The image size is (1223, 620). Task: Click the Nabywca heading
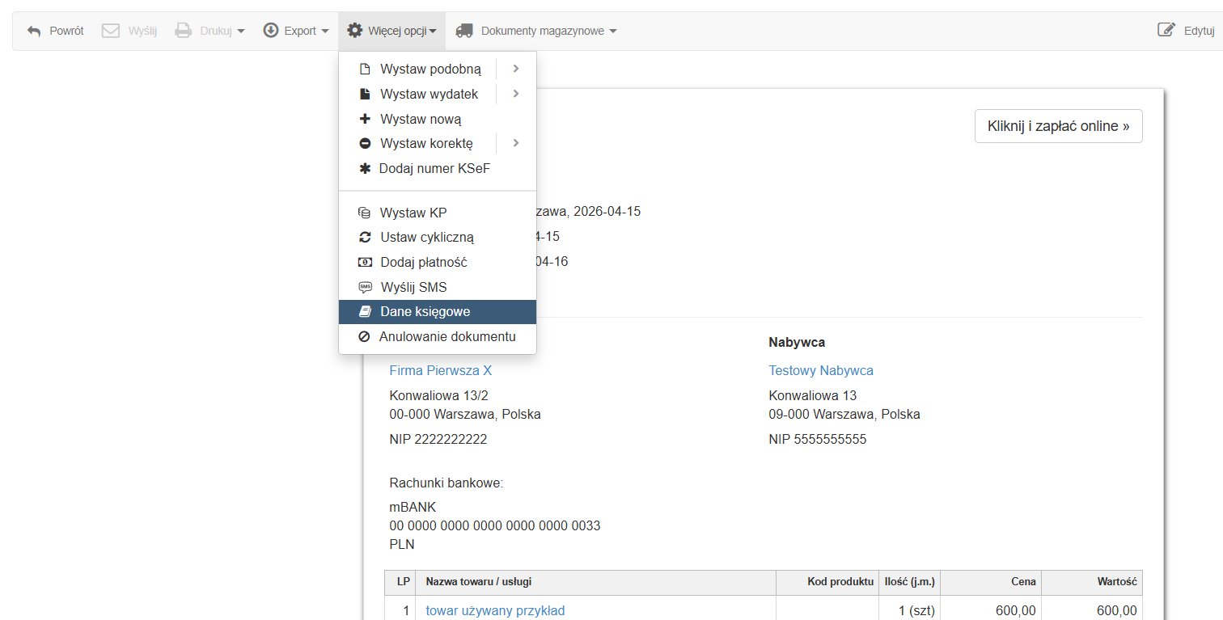[797, 343]
